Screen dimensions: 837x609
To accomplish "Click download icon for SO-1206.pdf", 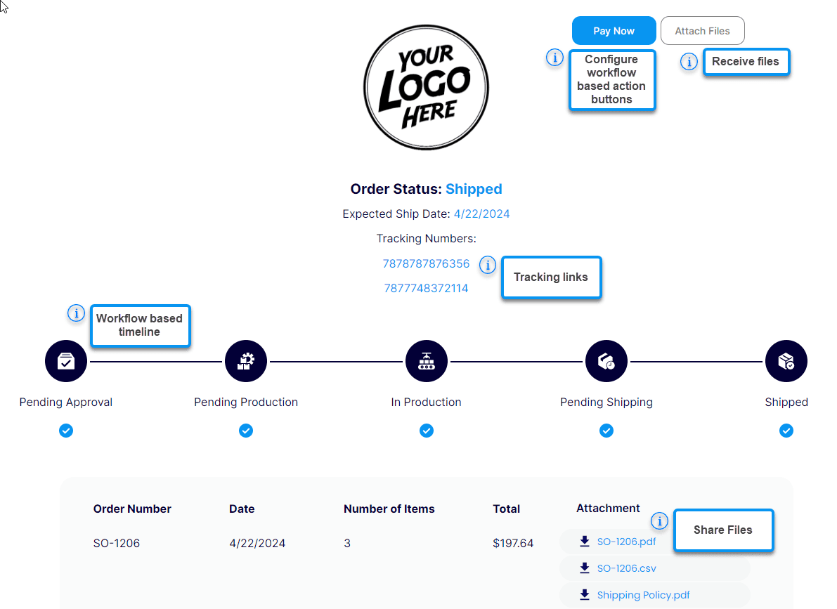I will click(585, 542).
